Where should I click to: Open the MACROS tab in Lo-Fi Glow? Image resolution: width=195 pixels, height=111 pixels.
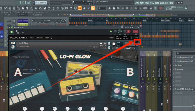(129, 57)
